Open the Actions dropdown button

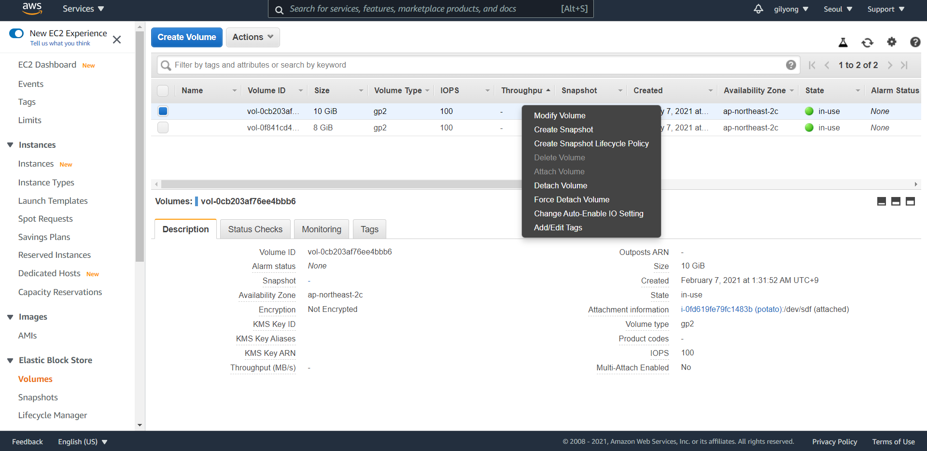coord(253,37)
